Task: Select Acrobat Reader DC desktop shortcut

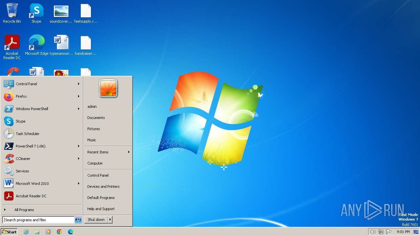Action: click(12, 47)
